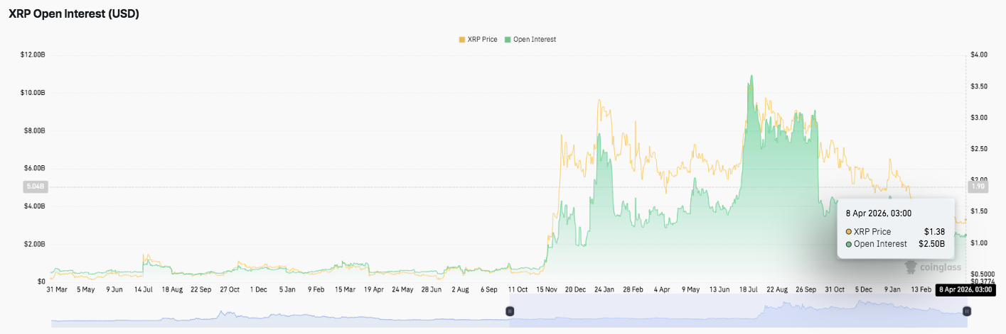This screenshot has height=334, width=1006.
Task: Click the 31 Oct date label
Action: coord(835,289)
